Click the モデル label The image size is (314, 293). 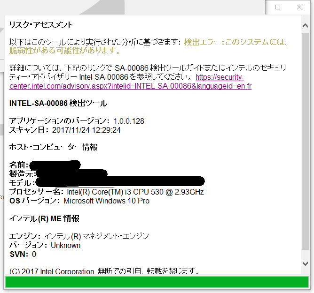tap(22, 183)
